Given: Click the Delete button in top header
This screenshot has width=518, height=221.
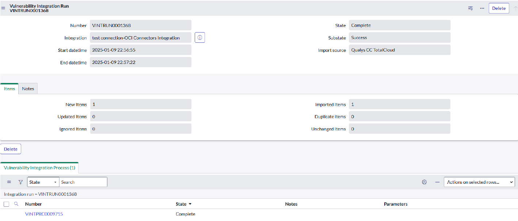Looking at the screenshot, I should [499, 8].
